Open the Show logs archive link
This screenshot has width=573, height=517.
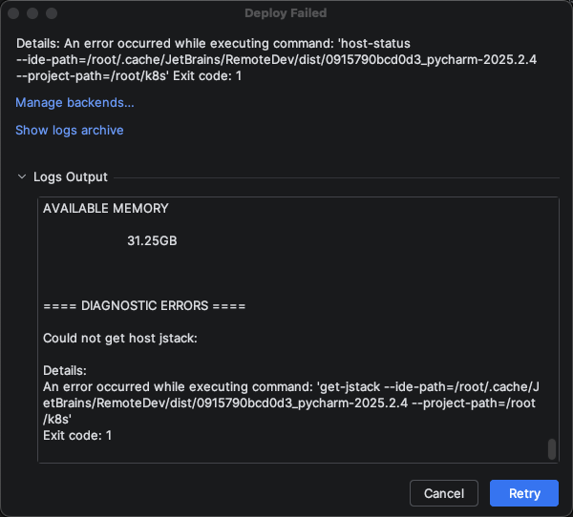point(70,130)
